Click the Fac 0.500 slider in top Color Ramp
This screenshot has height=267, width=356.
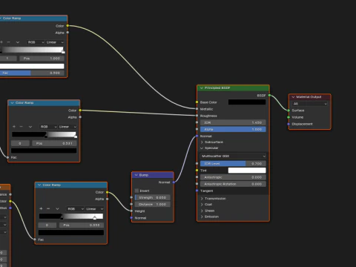click(x=32, y=73)
